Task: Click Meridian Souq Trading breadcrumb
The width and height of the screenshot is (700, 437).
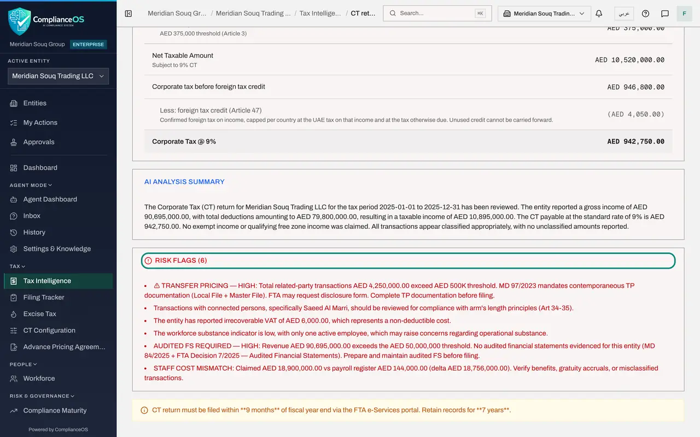Action: [254, 13]
